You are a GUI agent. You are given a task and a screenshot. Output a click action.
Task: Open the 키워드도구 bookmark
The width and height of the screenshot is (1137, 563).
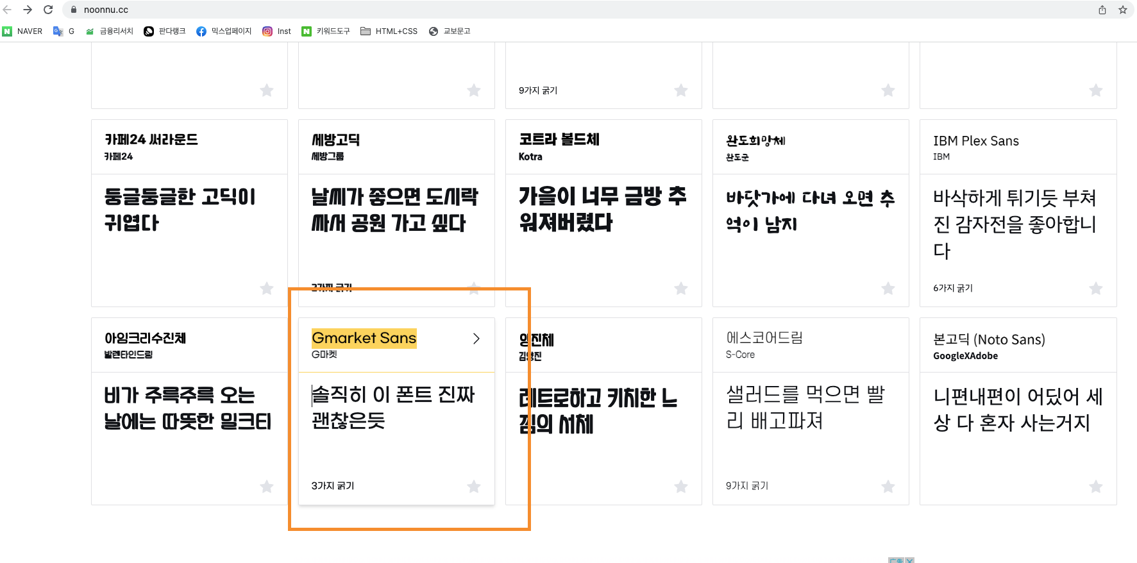coord(326,31)
